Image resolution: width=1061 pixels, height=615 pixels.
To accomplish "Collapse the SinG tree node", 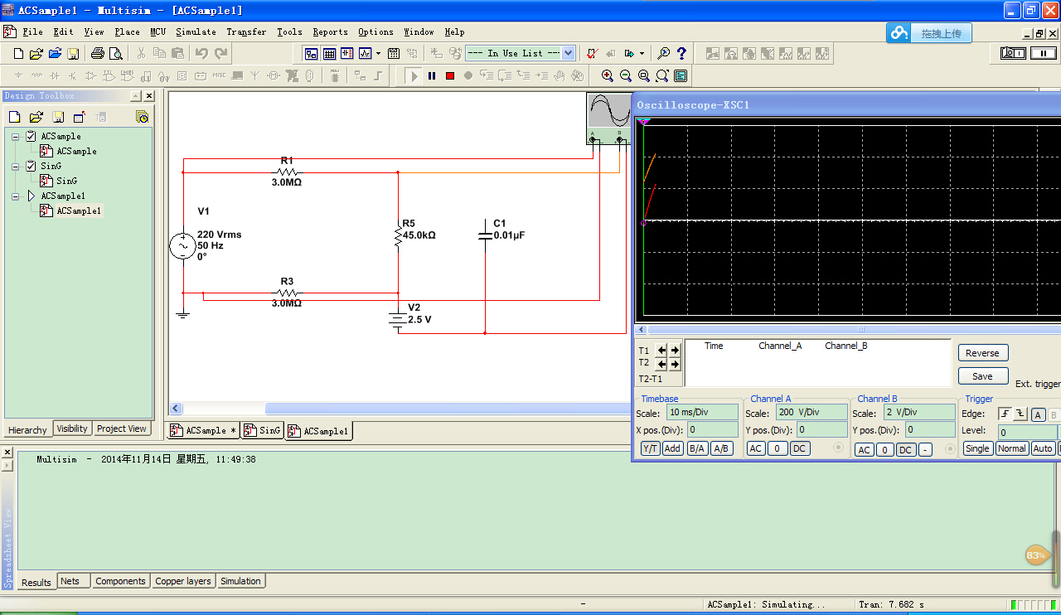I will (x=15, y=166).
